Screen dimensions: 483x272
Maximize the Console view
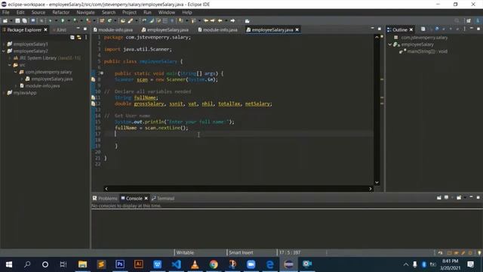[x=478, y=197]
